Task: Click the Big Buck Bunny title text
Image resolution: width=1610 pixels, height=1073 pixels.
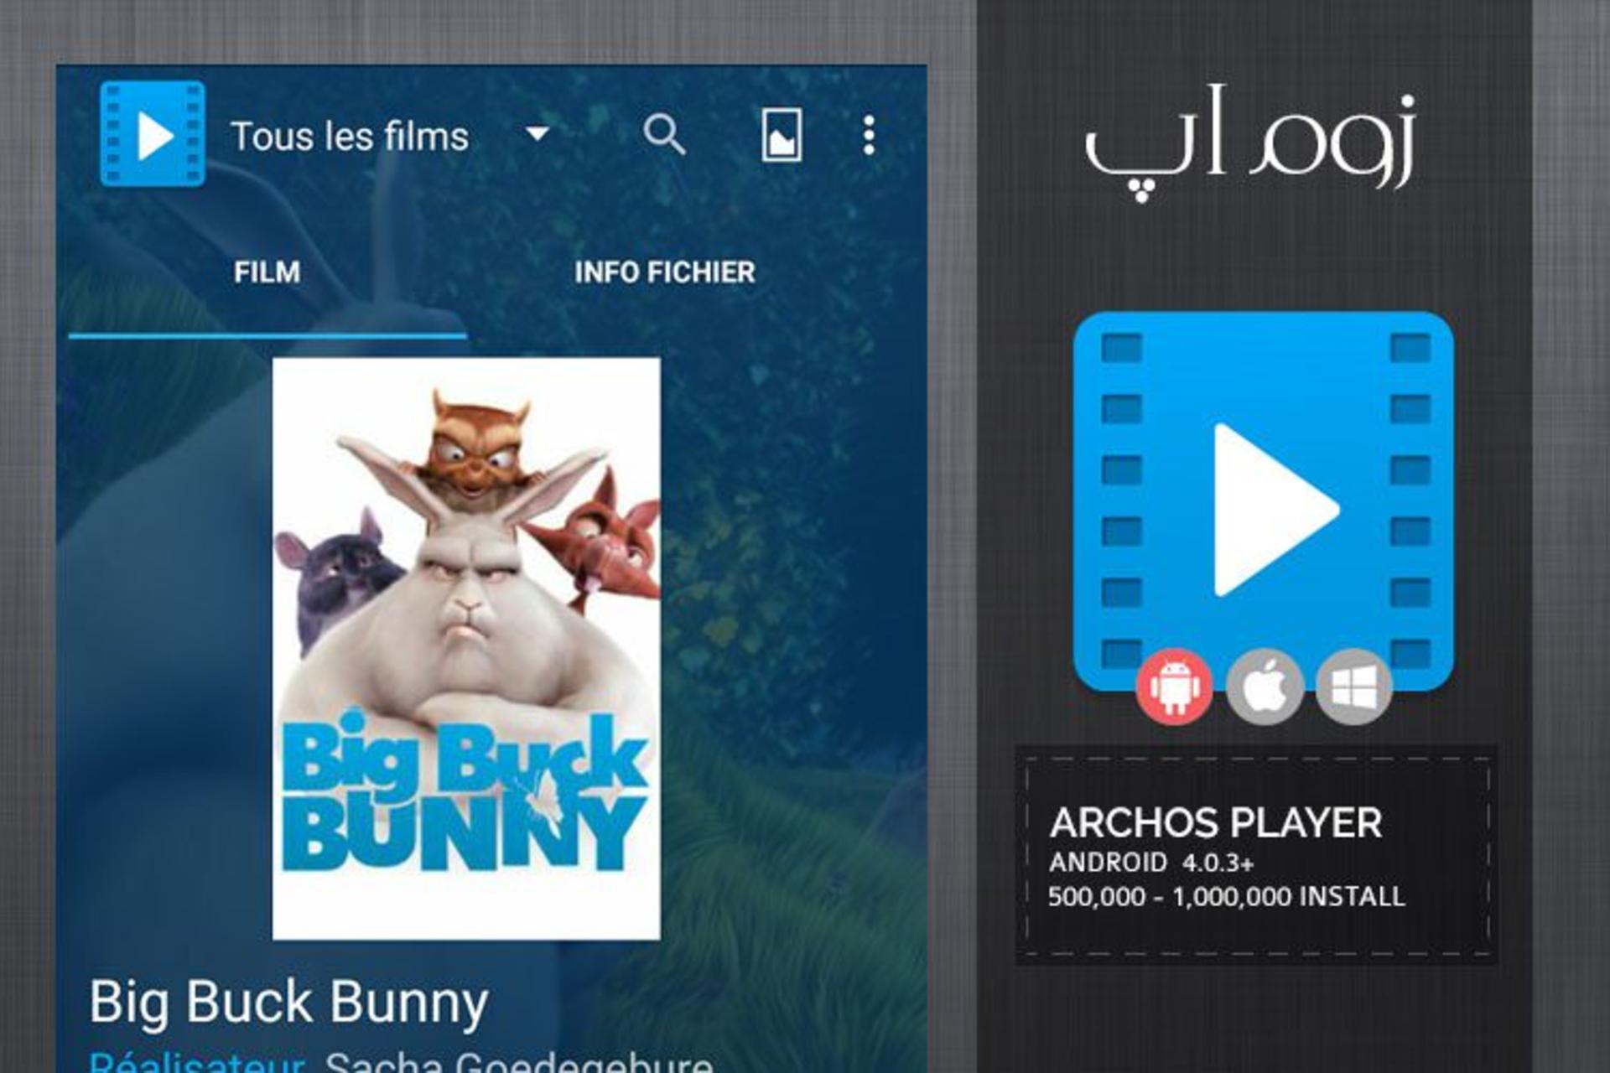Action: click(x=288, y=1003)
